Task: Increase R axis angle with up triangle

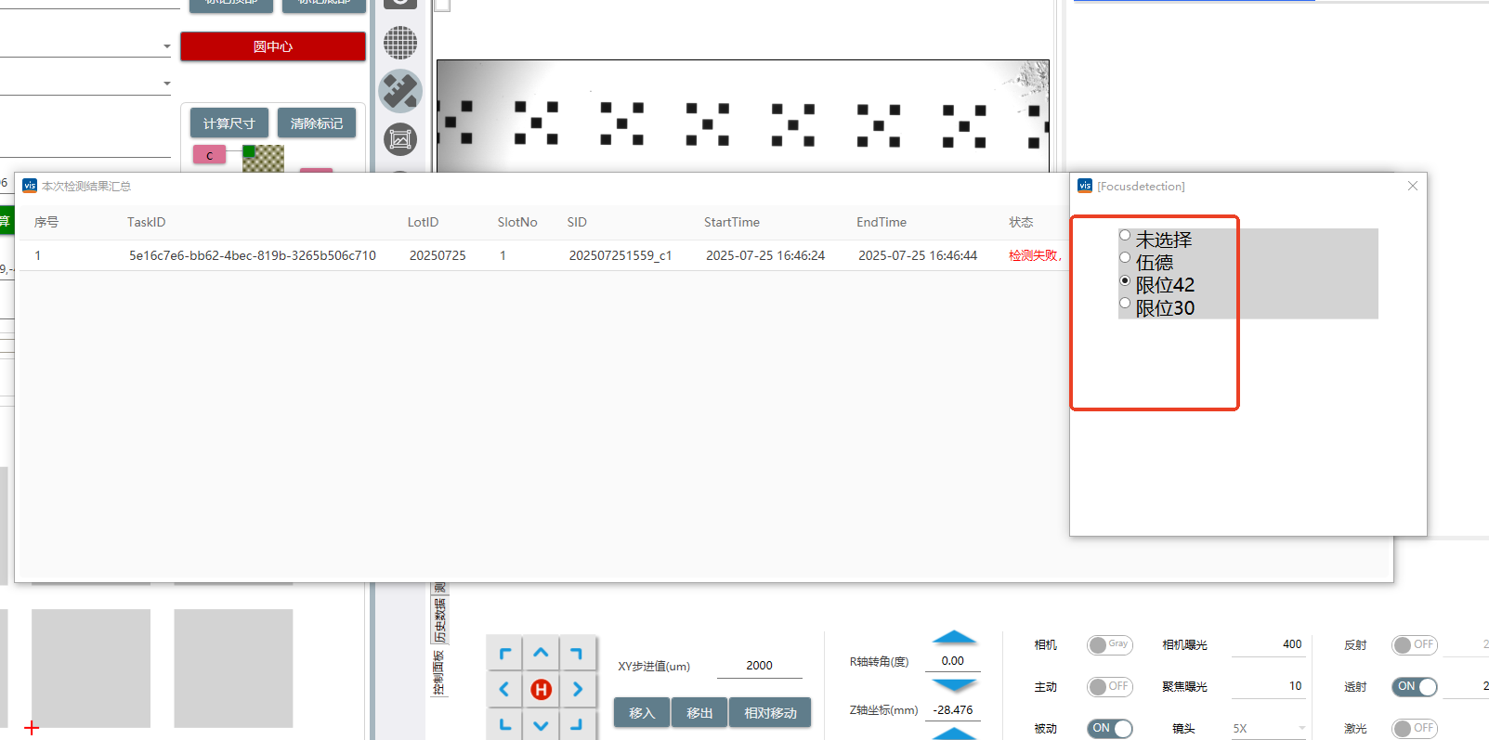Action: pyautogui.click(x=954, y=638)
